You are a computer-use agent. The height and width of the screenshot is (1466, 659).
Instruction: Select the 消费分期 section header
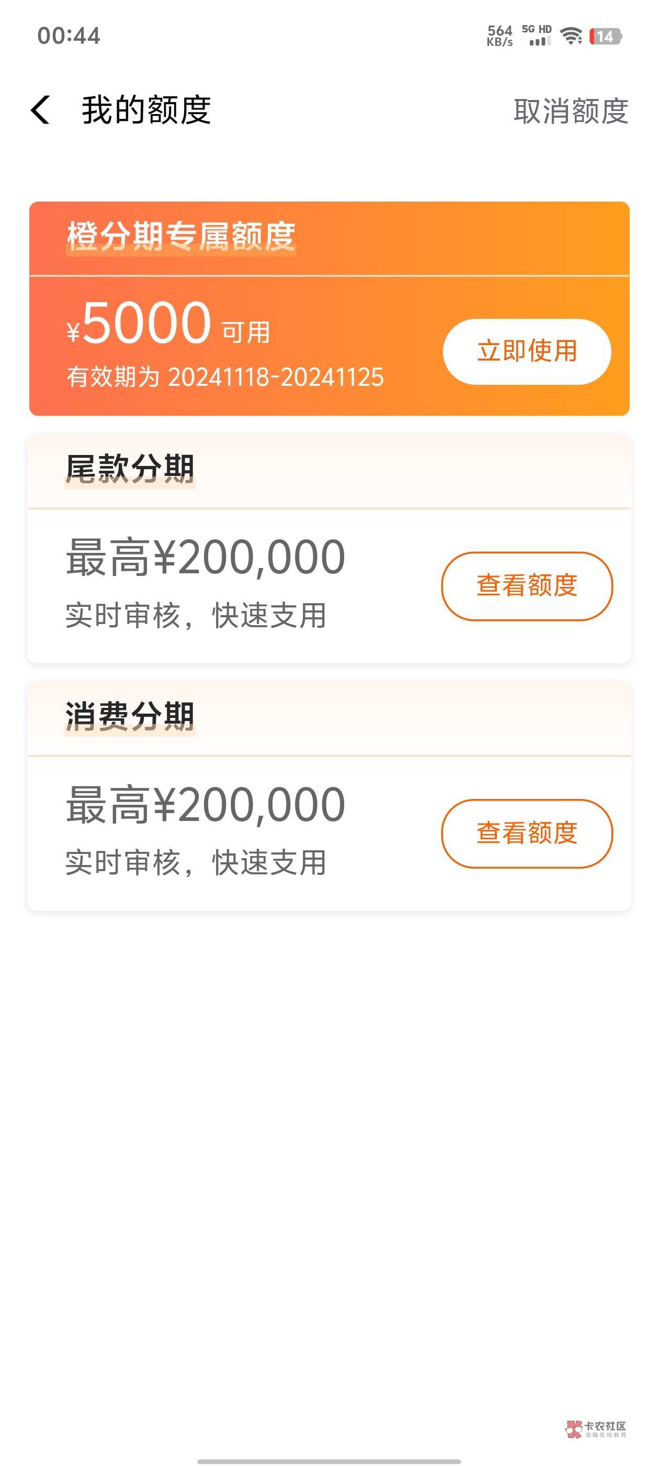click(x=130, y=716)
